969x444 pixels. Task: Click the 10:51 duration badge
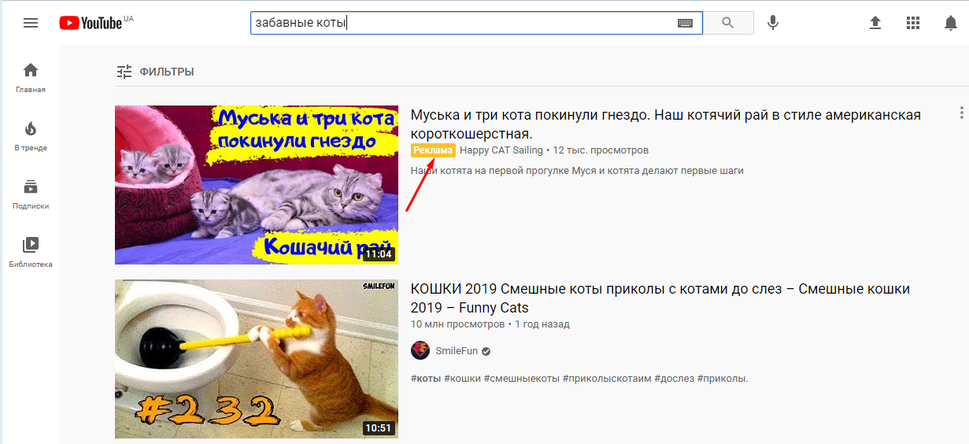point(379,428)
